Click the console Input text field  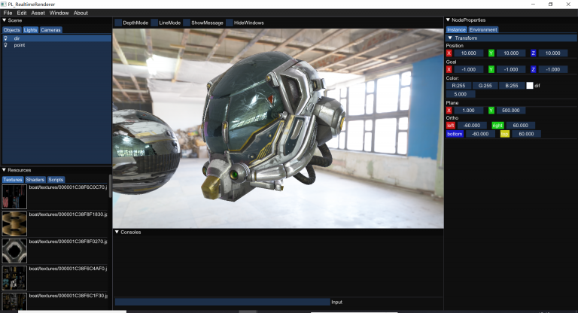click(x=222, y=302)
